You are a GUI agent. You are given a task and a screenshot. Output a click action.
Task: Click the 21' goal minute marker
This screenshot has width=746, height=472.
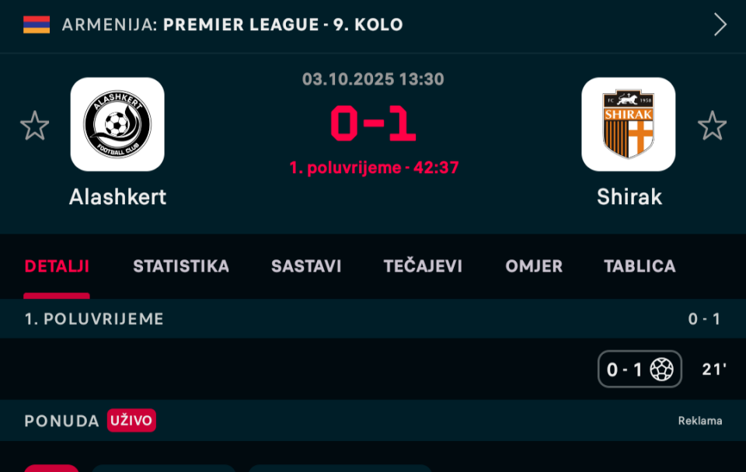tap(714, 370)
